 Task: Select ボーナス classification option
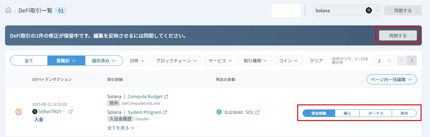tap(376, 113)
